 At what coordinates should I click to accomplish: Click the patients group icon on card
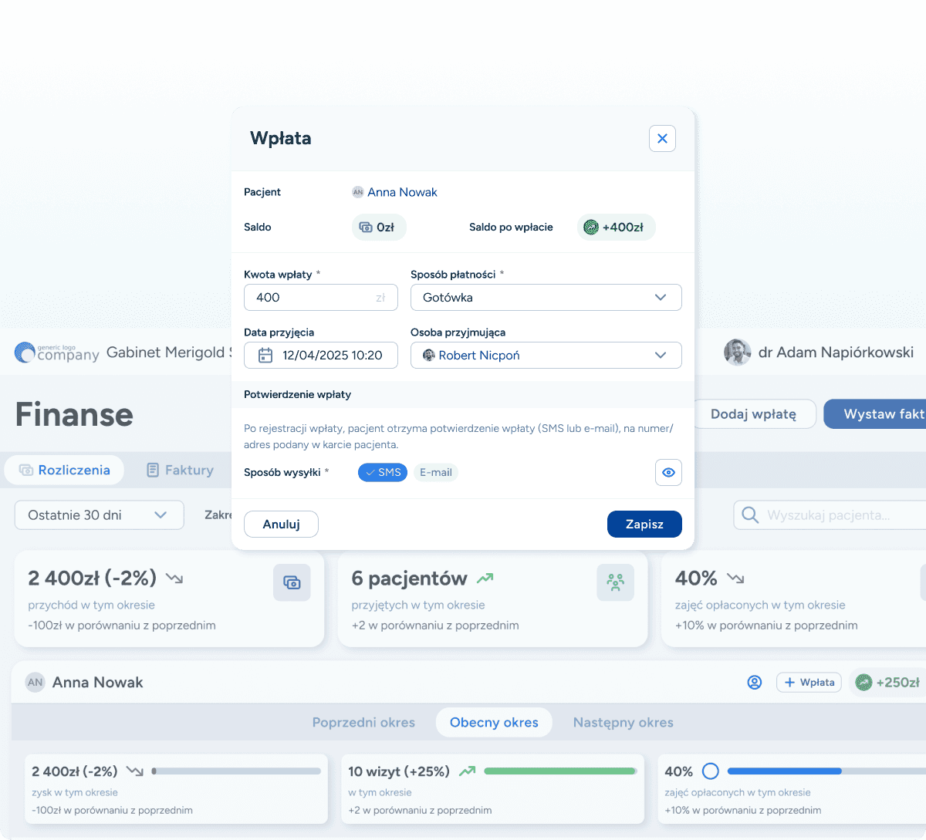pos(615,582)
